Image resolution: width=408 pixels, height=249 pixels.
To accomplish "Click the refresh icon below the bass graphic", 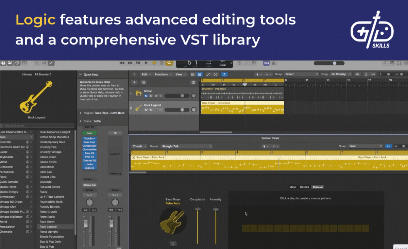I will click(x=173, y=244).
